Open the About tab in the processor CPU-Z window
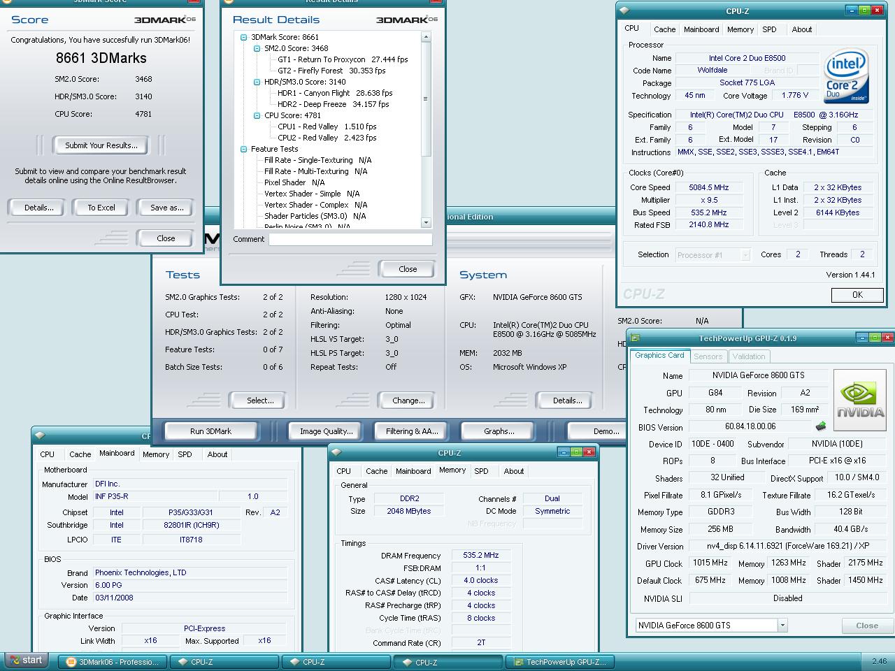This screenshot has height=671, width=895. (802, 29)
